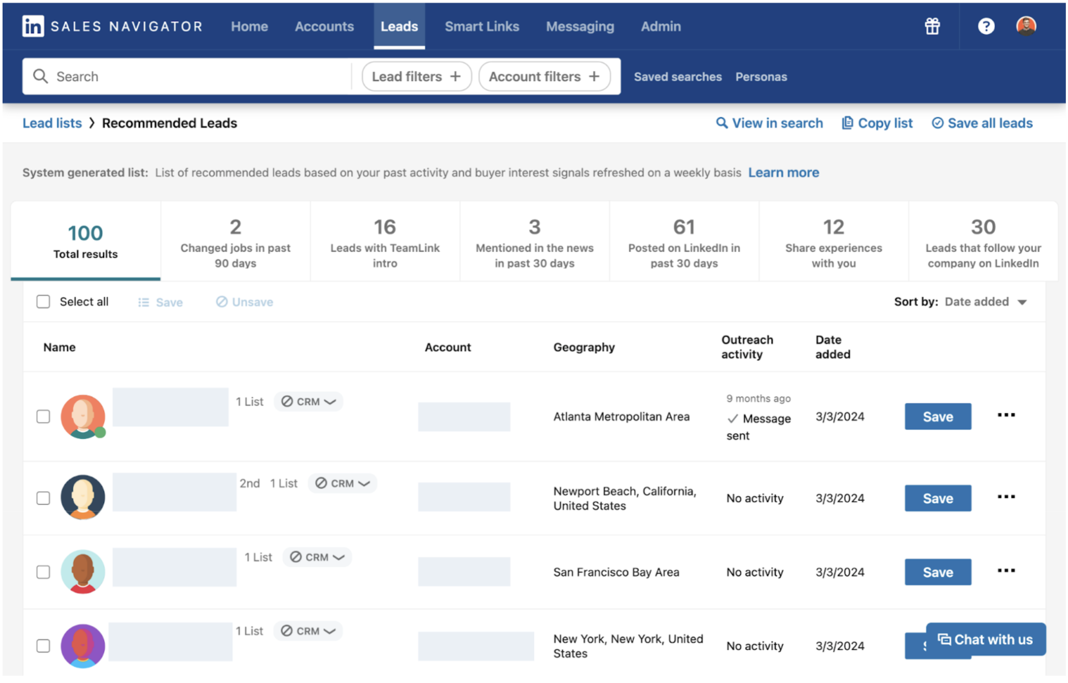Click the Lead lists breadcrumb link
The image size is (1068, 683).
pos(52,123)
